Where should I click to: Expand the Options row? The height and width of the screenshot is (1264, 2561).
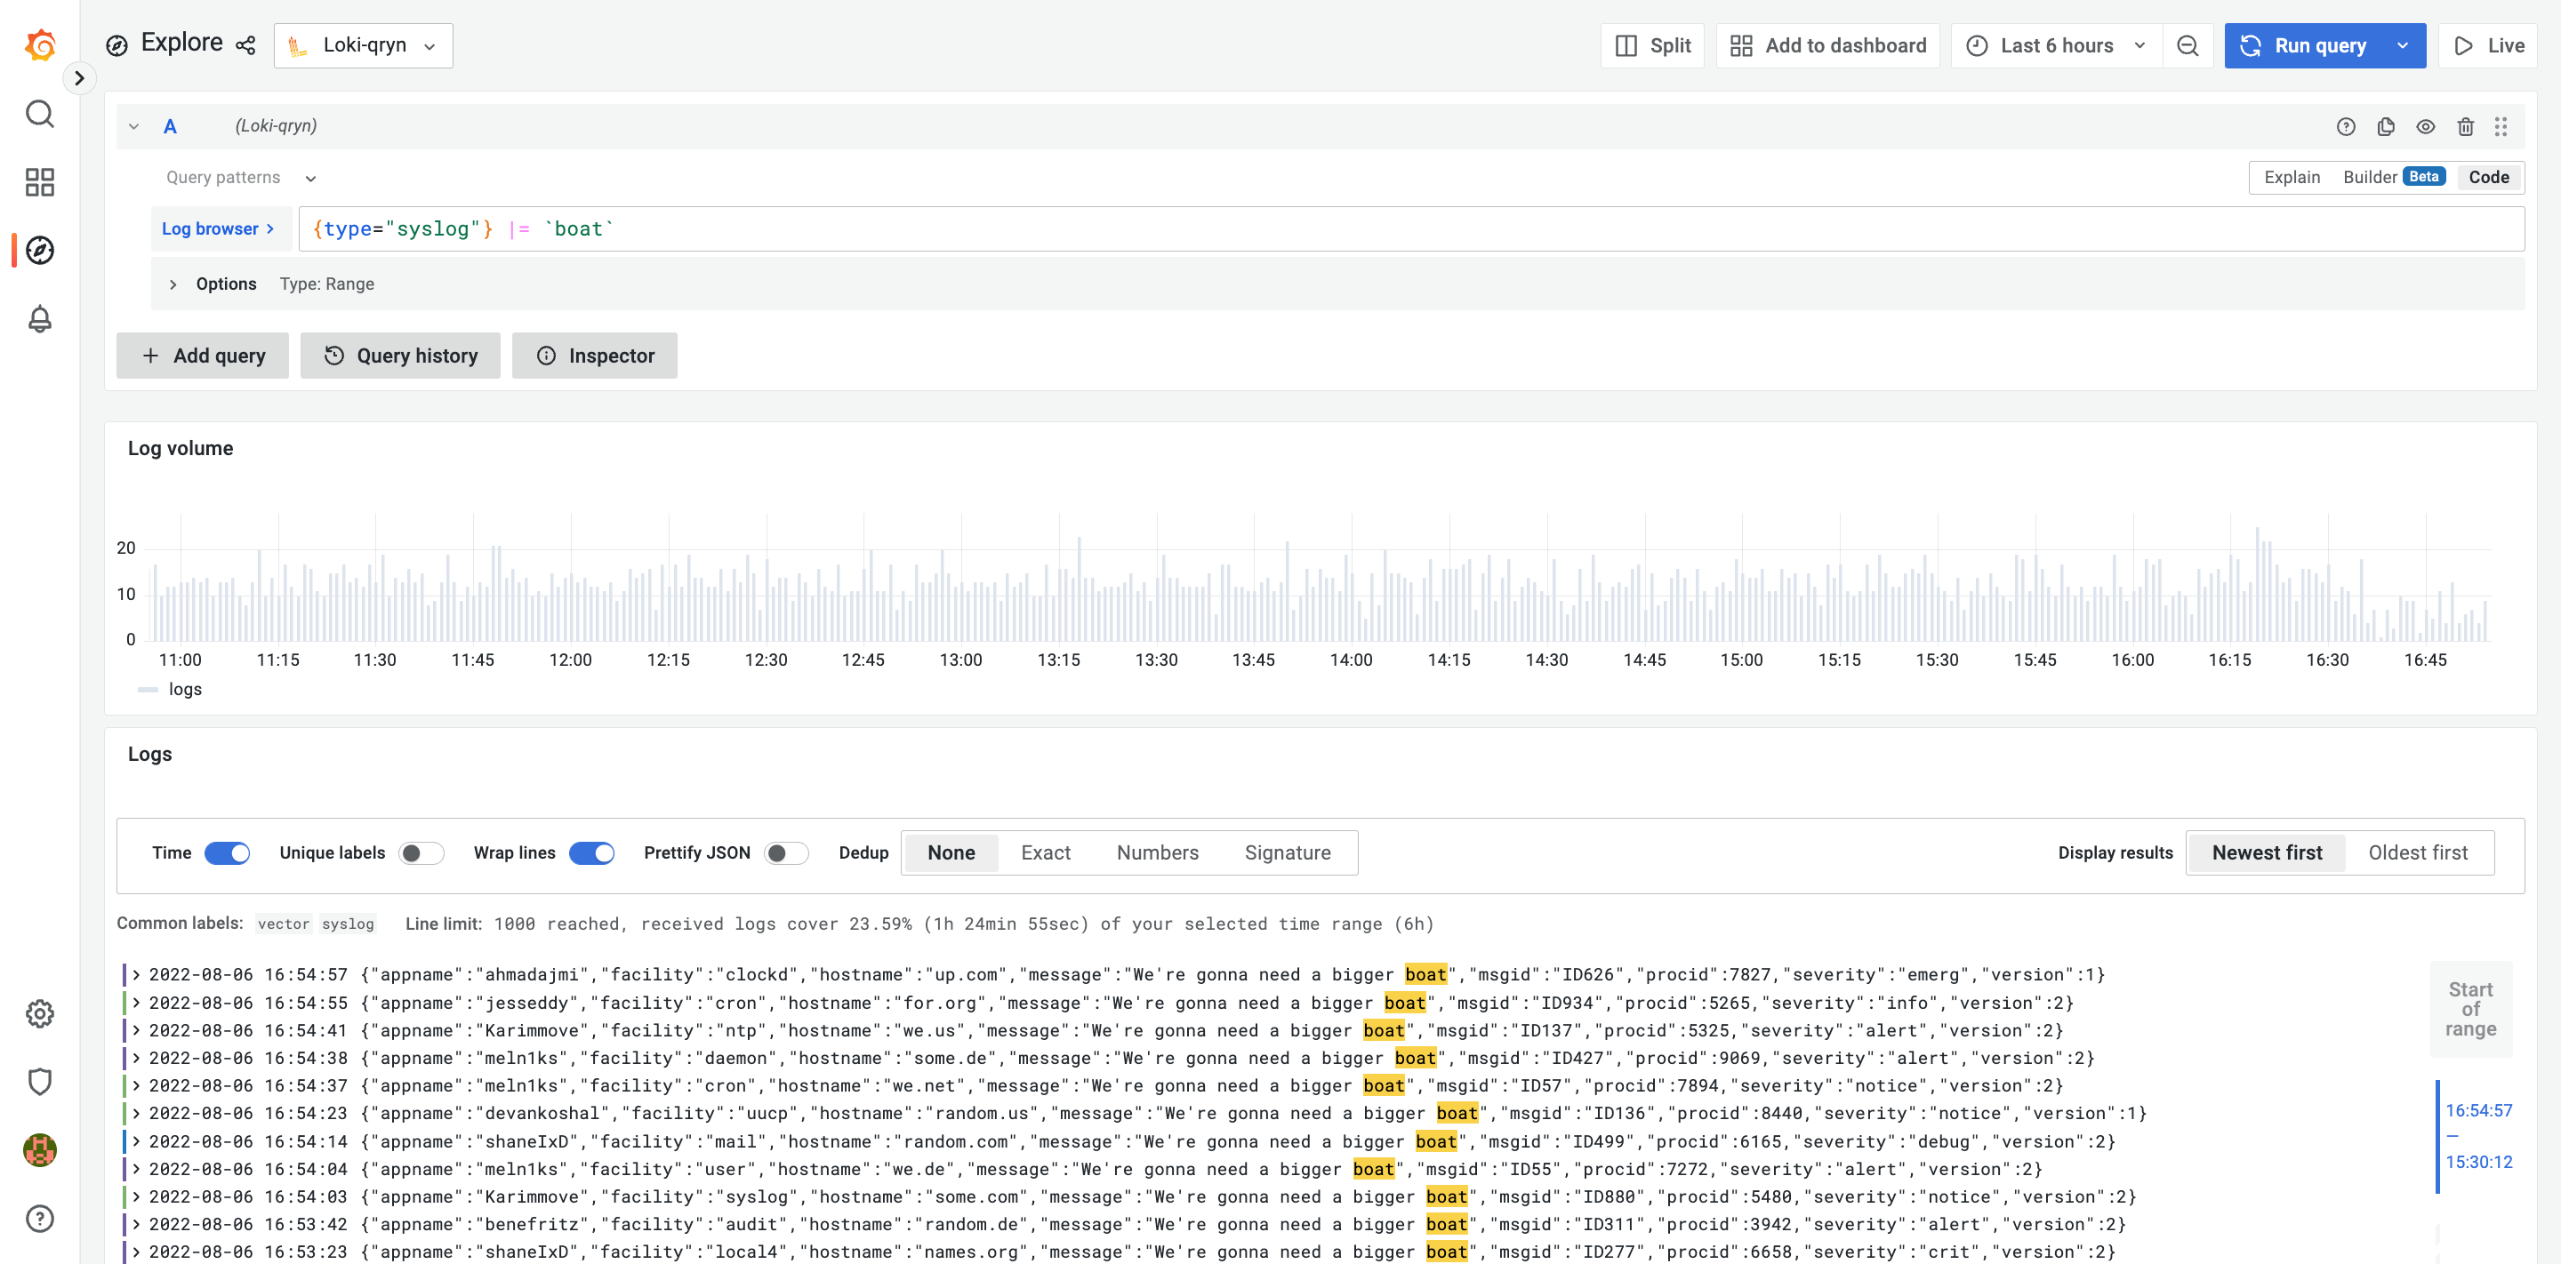tap(173, 284)
